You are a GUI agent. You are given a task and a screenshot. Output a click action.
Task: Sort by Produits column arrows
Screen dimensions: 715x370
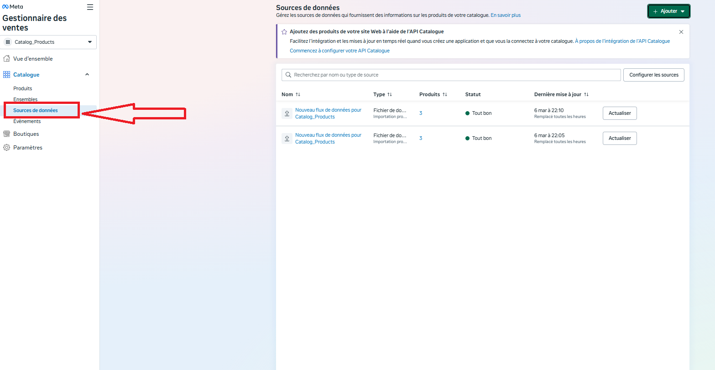pos(444,94)
